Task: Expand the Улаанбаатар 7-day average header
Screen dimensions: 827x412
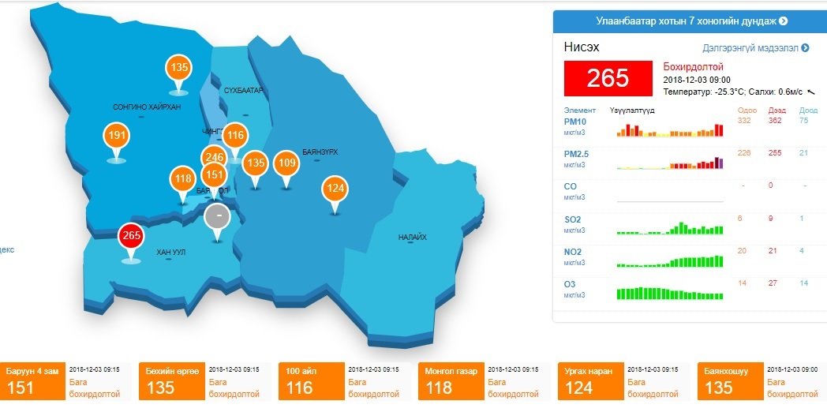Action: coord(690,21)
